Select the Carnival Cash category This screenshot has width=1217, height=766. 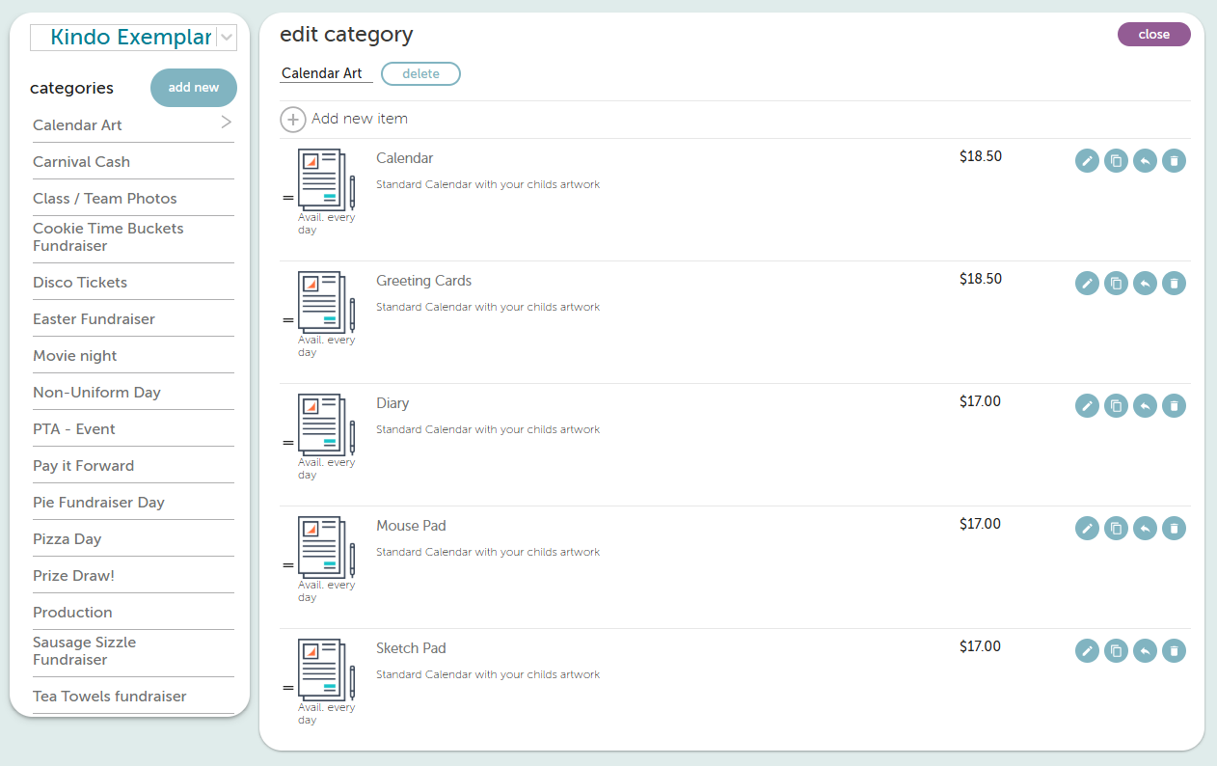pos(81,162)
